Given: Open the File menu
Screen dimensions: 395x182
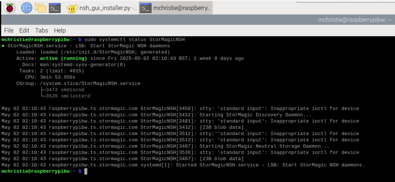Looking at the screenshot, I should coord(9,30).
